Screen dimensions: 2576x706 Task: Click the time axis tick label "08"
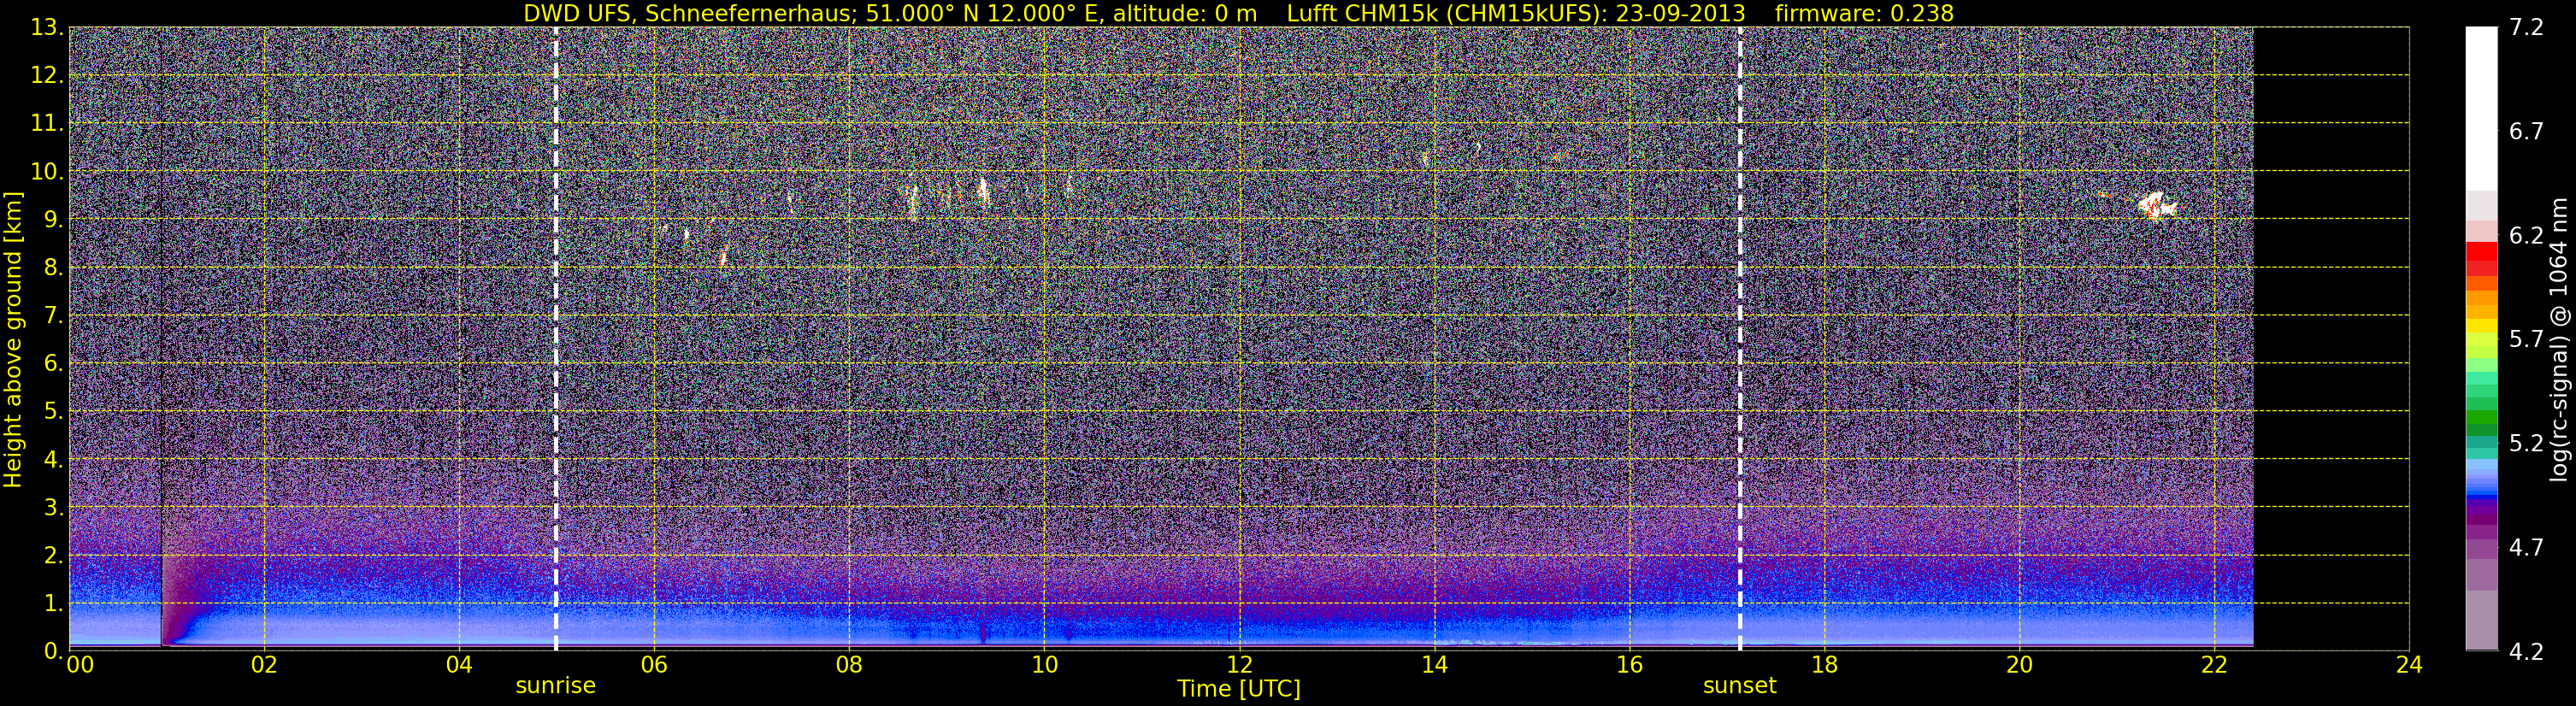pos(849,665)
